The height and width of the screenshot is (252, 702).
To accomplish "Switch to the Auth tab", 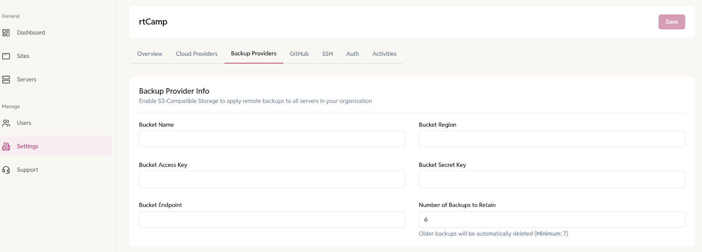I will pos(352,54).
